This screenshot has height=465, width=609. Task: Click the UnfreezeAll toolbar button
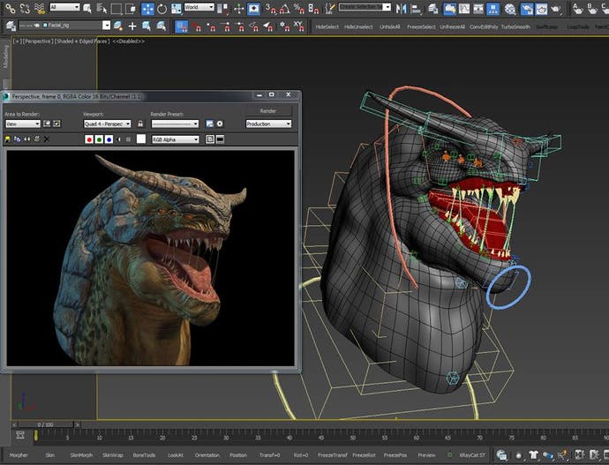453,26
